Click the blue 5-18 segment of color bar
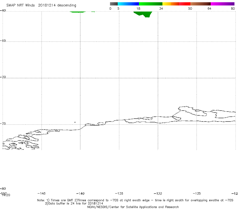 pos(128,4)
